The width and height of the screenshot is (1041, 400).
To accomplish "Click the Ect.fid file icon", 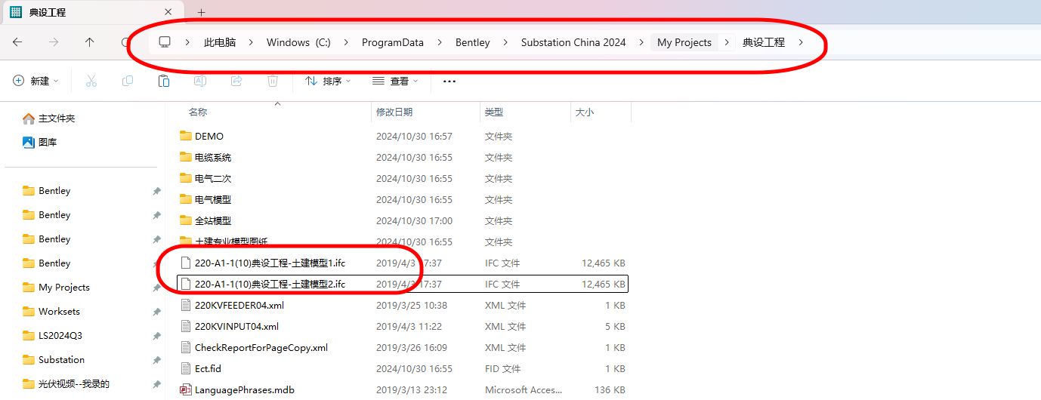I will pyautogui.click(x=186, y=368).
